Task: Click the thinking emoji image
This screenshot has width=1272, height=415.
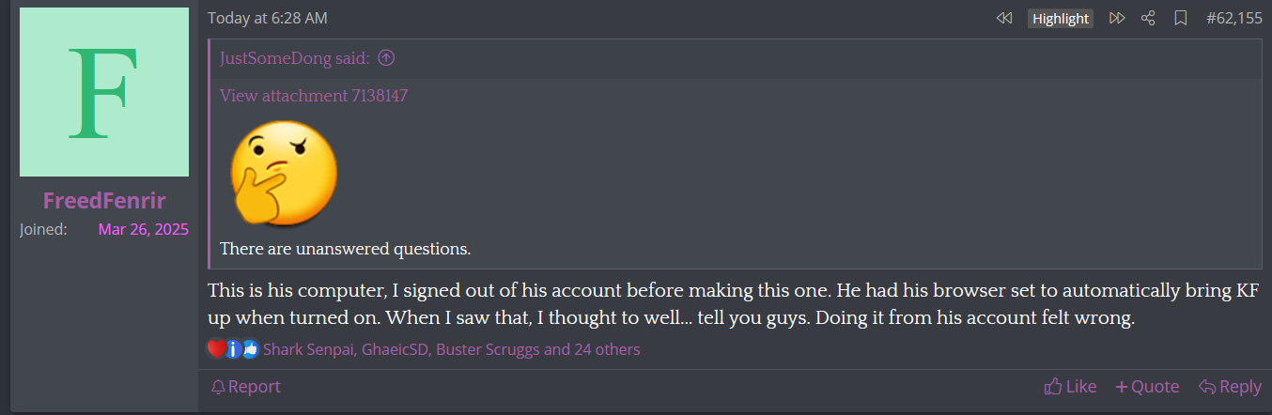Action: [x=284, y=174]
